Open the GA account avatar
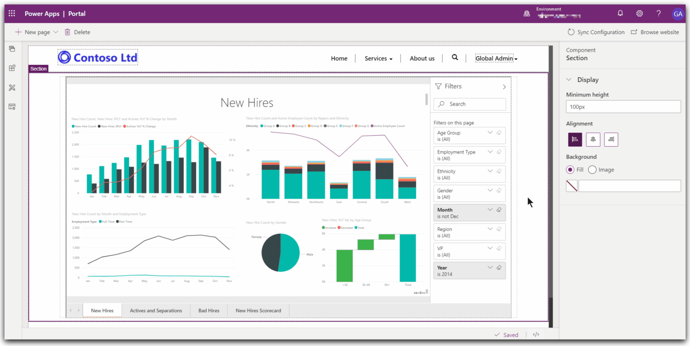690x346 pixels. pos(678,14)
